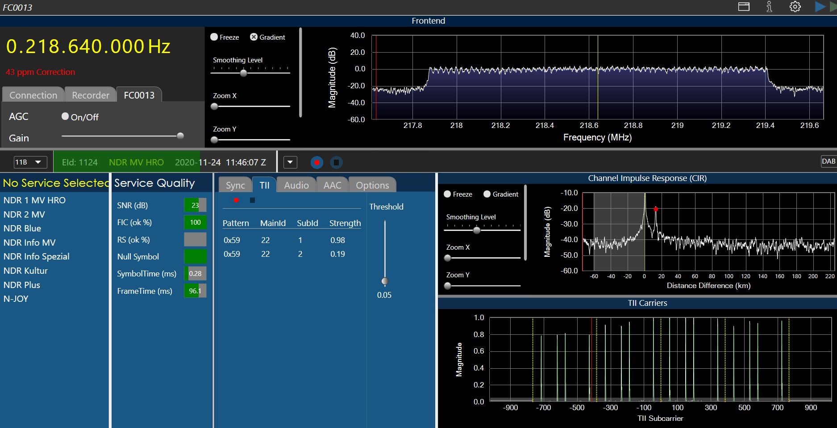The height and width of the screenshot is (428, 837).
Task: Expand the dropdown arrow next to record button
Action: [x=290, y=162]
